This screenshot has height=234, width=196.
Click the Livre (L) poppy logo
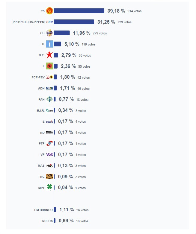coord(49,66)
